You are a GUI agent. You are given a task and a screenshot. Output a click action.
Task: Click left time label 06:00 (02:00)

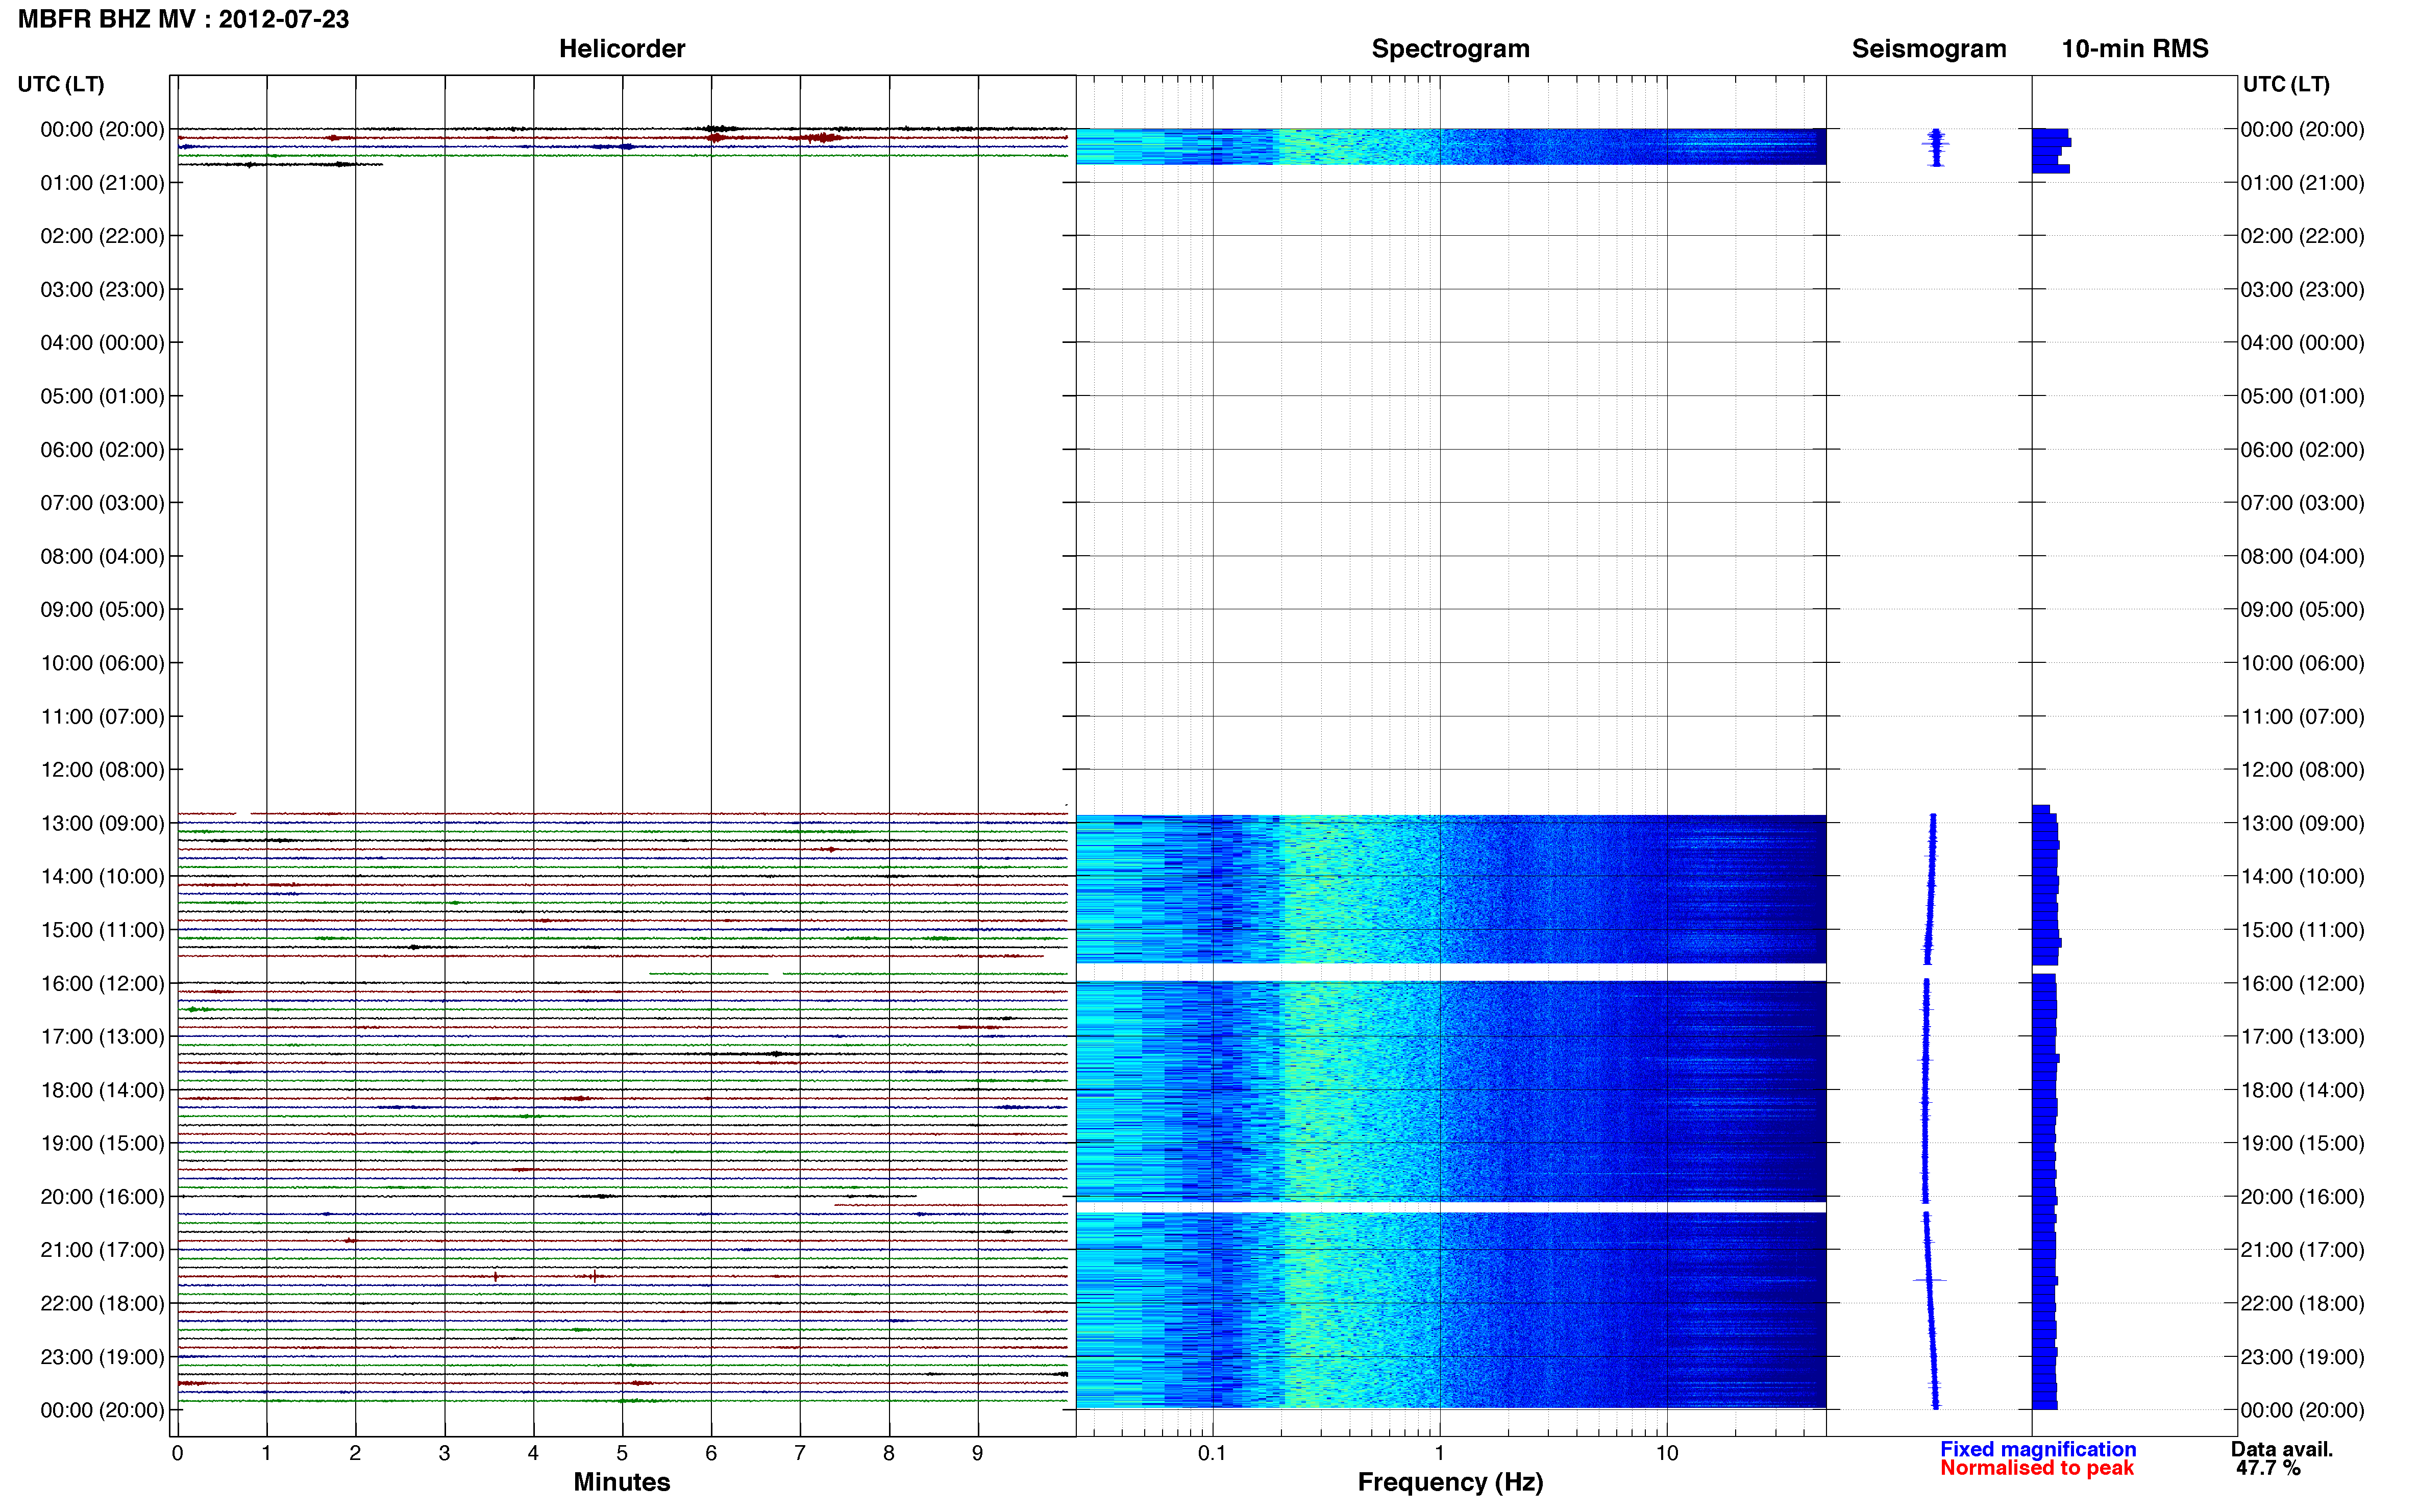pos(102,450)
